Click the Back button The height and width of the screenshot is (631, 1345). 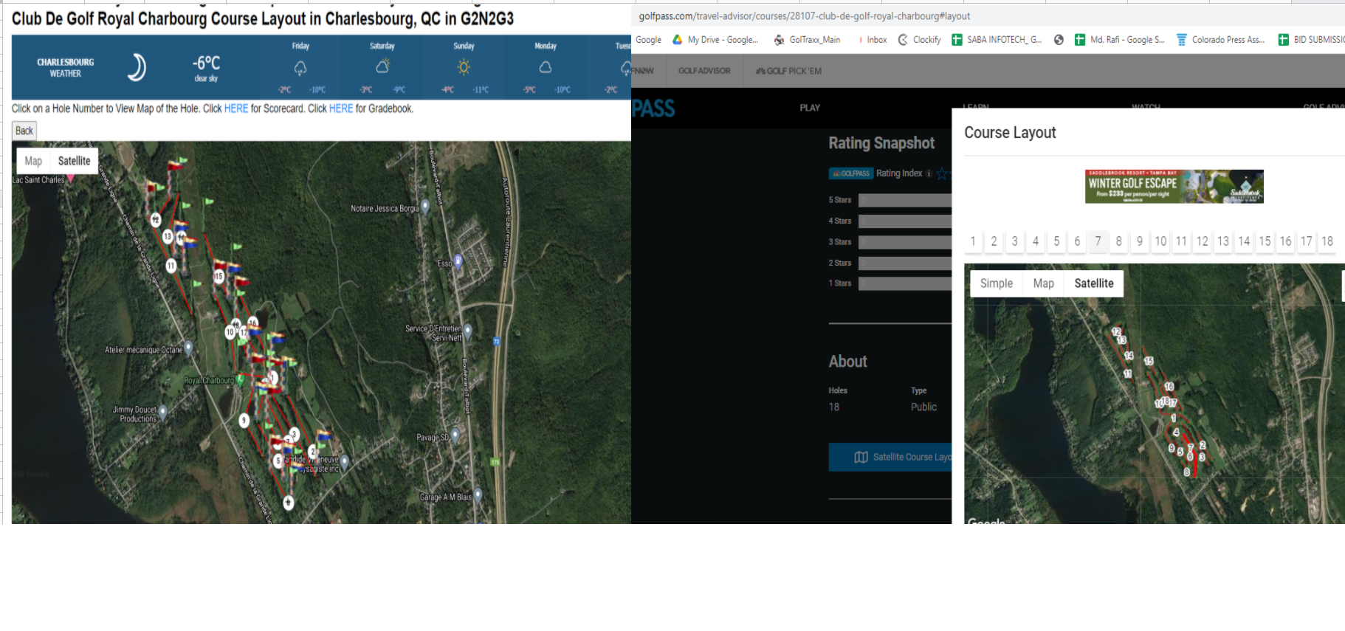pos(24,131)
